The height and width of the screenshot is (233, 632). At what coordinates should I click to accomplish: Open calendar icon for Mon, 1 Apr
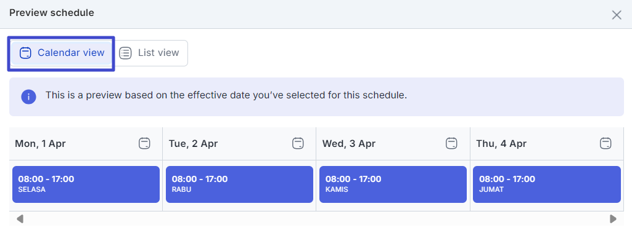(144, 143)
